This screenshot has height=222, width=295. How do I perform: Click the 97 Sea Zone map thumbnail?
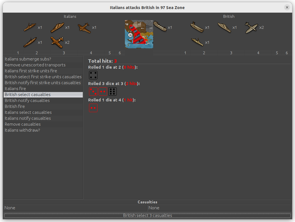tap(139, 34)
